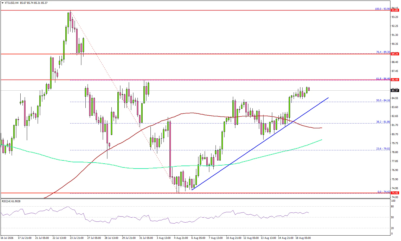Click the Fibonacci 23.6 - 79.02 label

(x=383, y=149)
